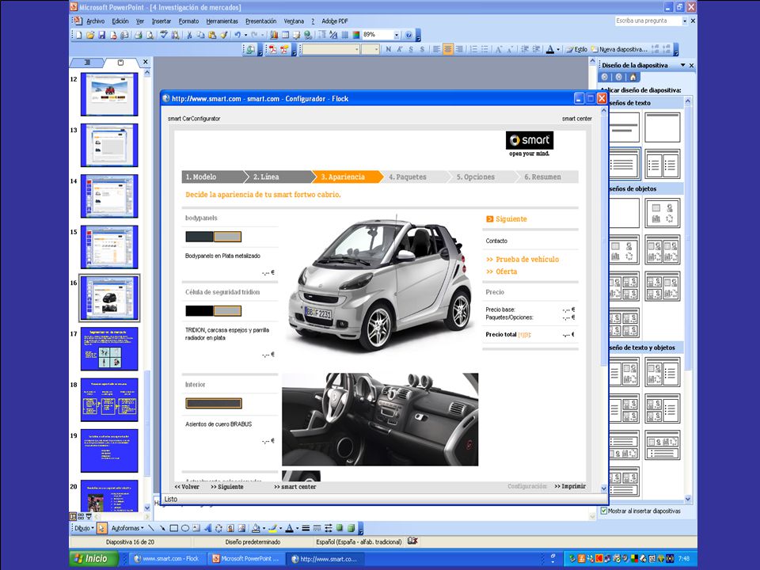The height and width of the screenshot is (570, 760).
Task: Open PowerPoint help question icon
Action: click(x=408, y=35)
